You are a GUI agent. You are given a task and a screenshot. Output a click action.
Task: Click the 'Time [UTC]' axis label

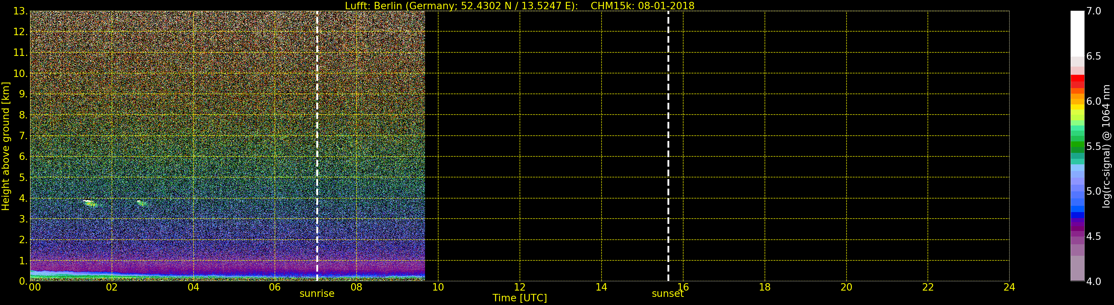coord(519,298)
